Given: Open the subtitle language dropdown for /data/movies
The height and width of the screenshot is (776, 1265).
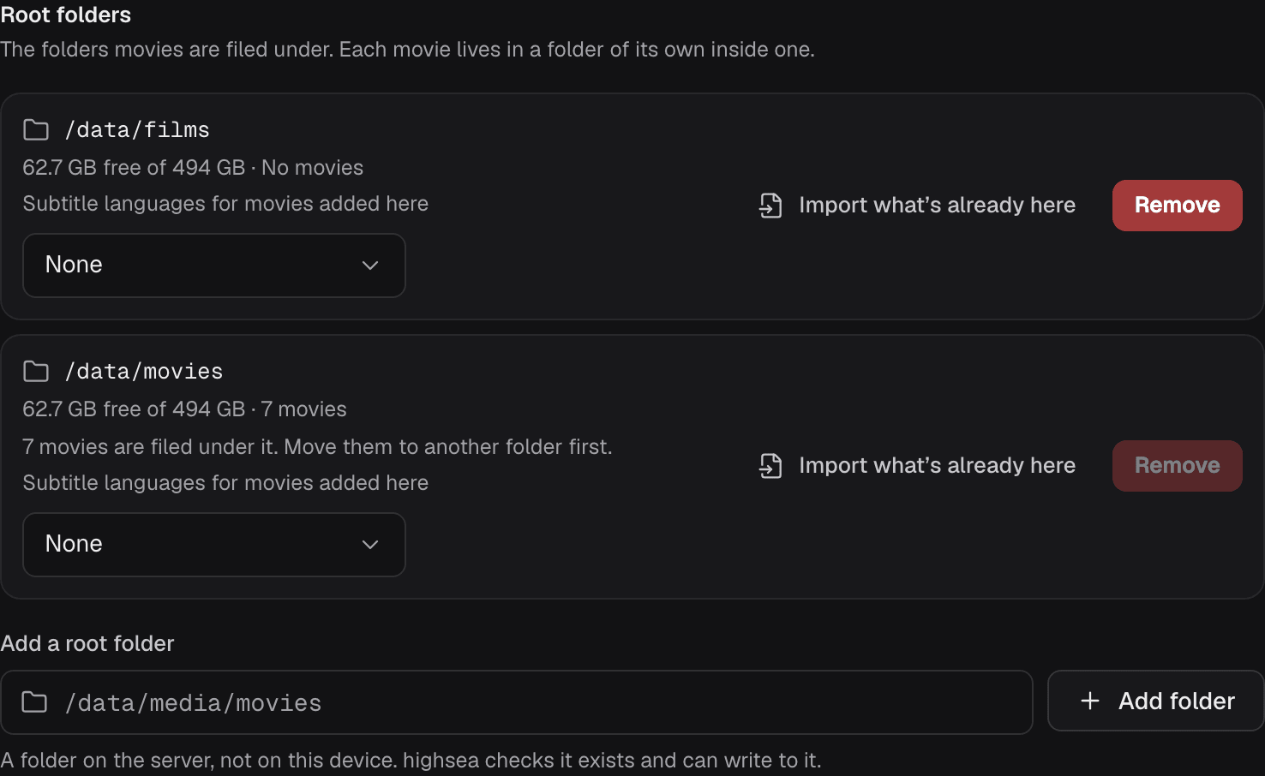Looking at the screenshot, I should [214, 545].
